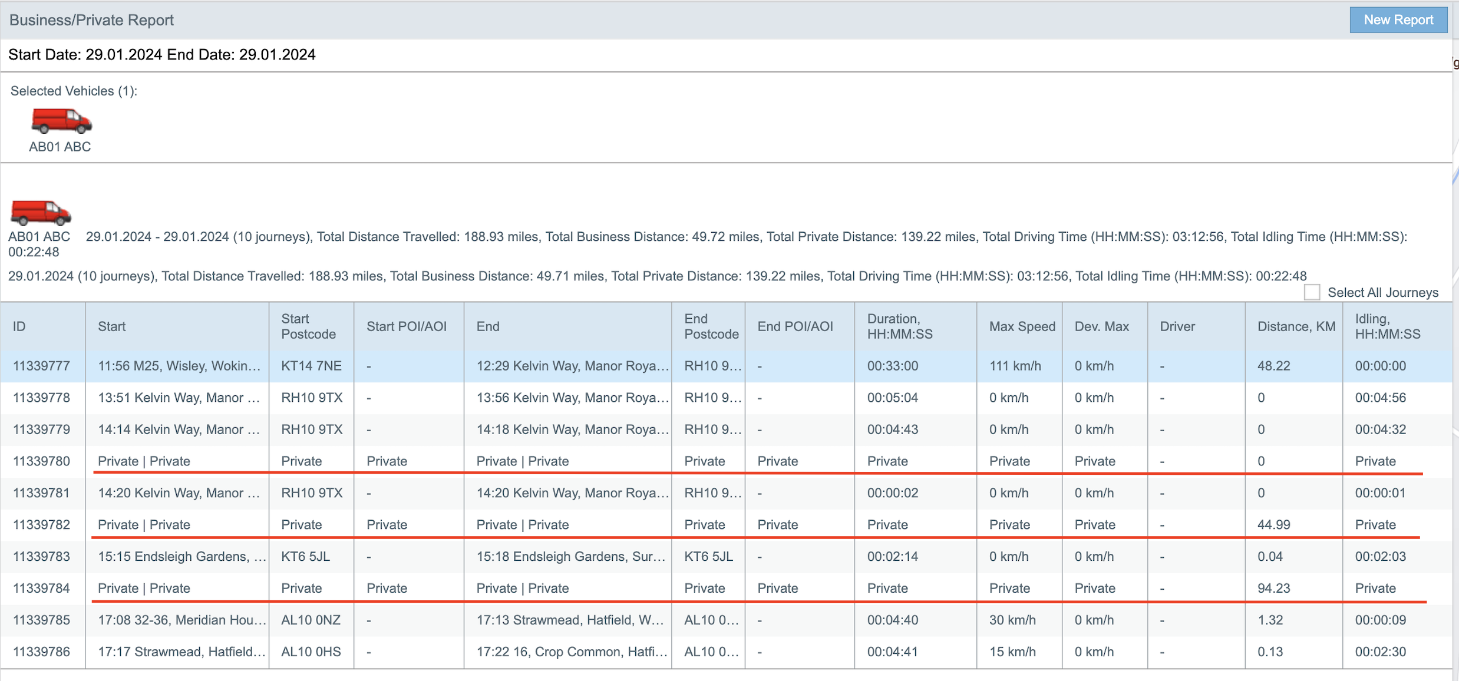The width and height of the screenshot is (1459, 681).
Task: Sort by Start Postcode column header
Action: (308, 326)
